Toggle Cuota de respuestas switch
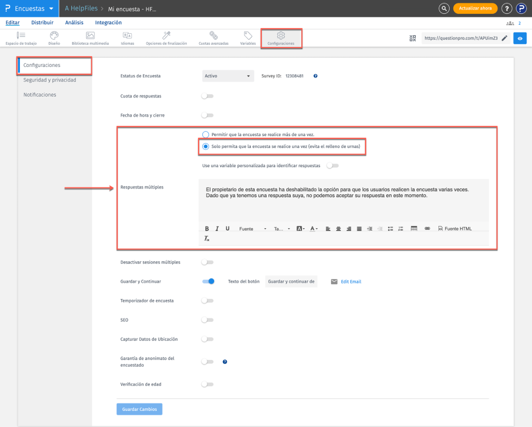 click(207, 96)
